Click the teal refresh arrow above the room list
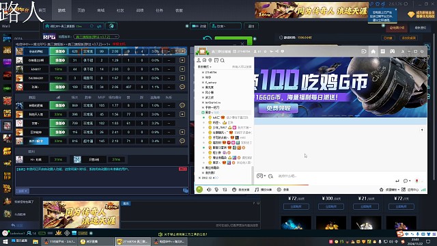Screen dimensions: 437x246 pos(207,38)
